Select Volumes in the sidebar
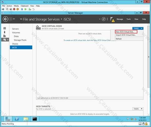This screenshot has width=151, height=127. 16,32
